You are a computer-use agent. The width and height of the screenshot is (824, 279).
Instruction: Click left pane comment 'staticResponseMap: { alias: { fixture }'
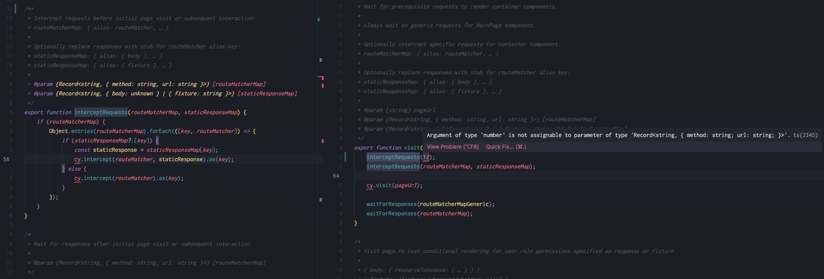coord(102,65)
